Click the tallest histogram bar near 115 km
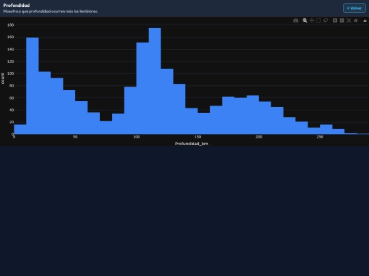The image size is (369, 276). pyautogui.click(x=155, y=81)
